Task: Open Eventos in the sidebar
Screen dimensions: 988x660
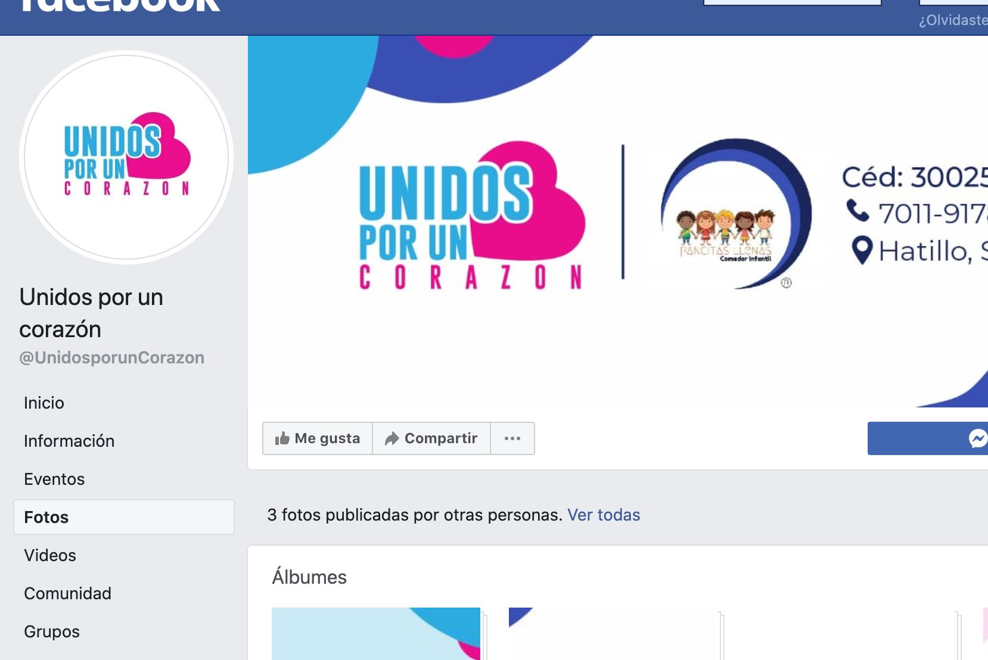Action: [54, 479]
